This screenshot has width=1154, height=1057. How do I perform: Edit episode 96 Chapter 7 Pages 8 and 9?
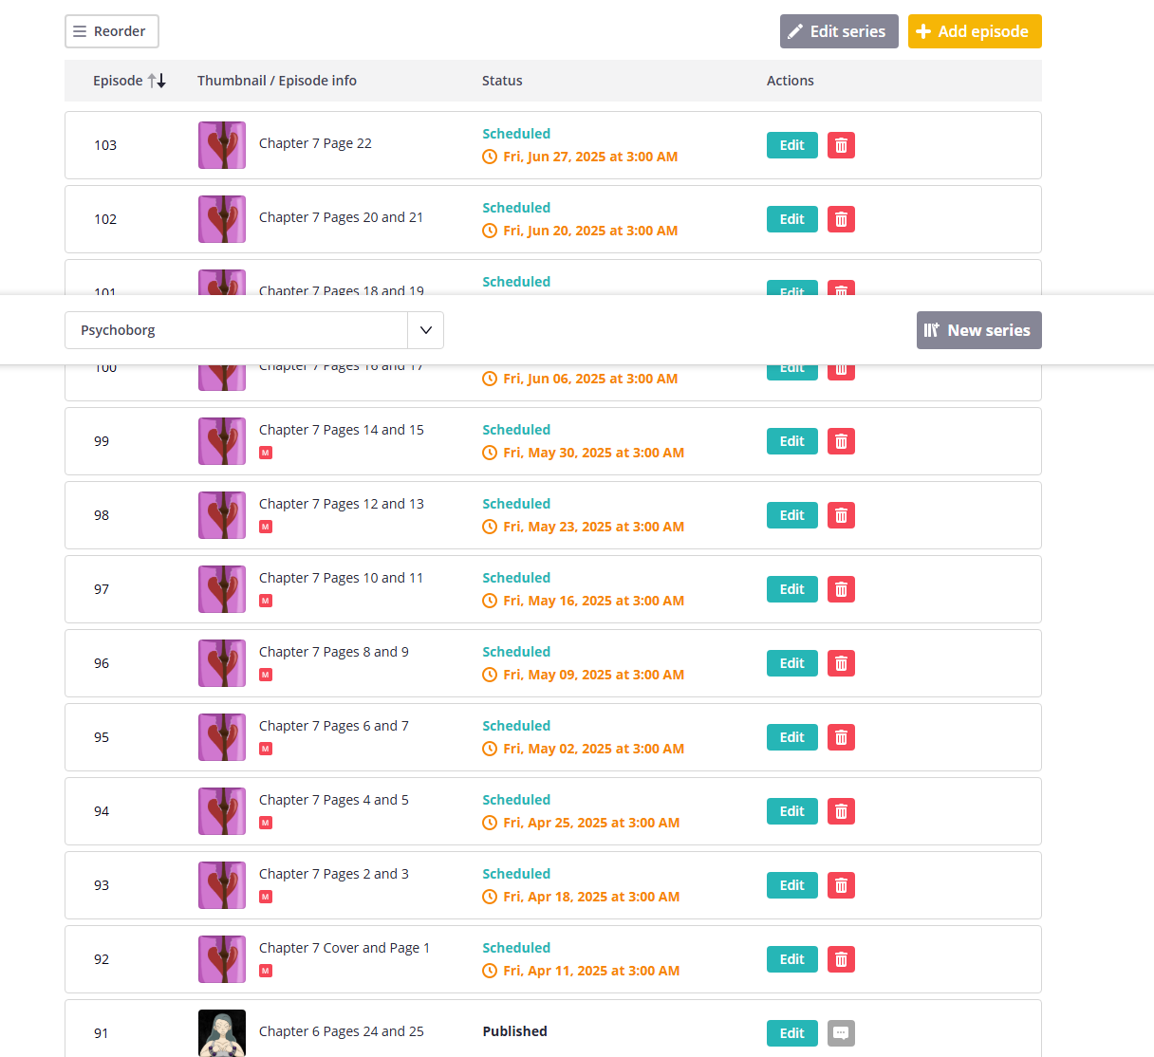(x=791, y=663)
